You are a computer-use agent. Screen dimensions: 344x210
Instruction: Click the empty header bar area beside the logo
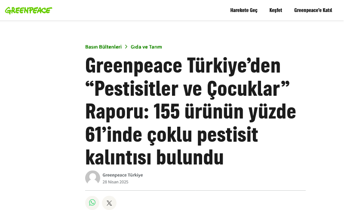click(x=138, y=10)
